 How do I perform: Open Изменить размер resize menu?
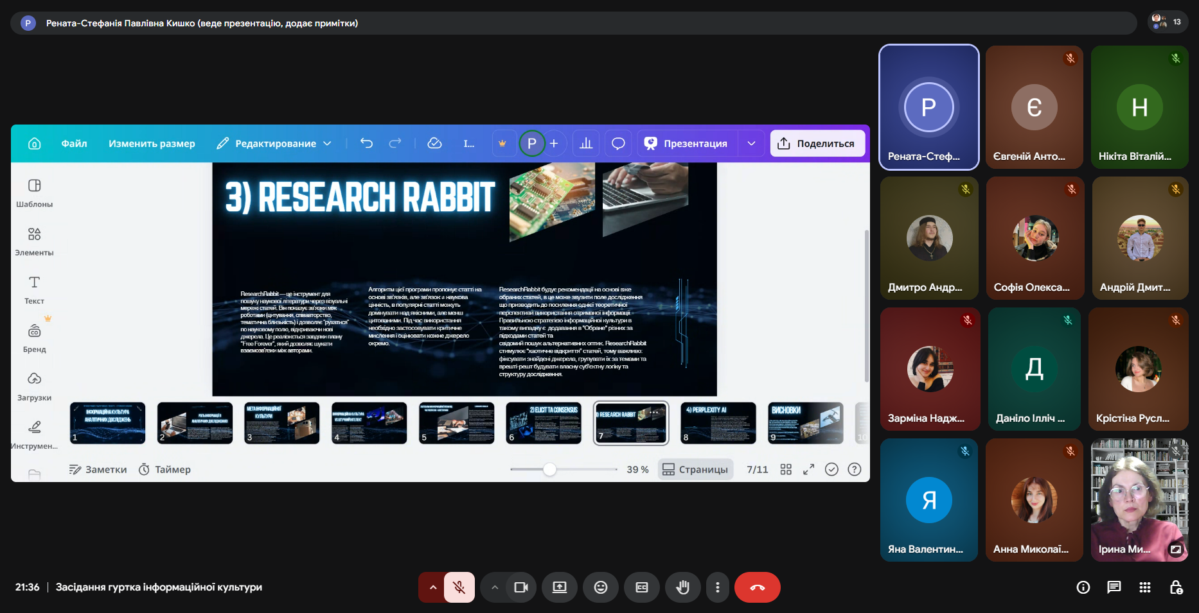pos(152,143)
